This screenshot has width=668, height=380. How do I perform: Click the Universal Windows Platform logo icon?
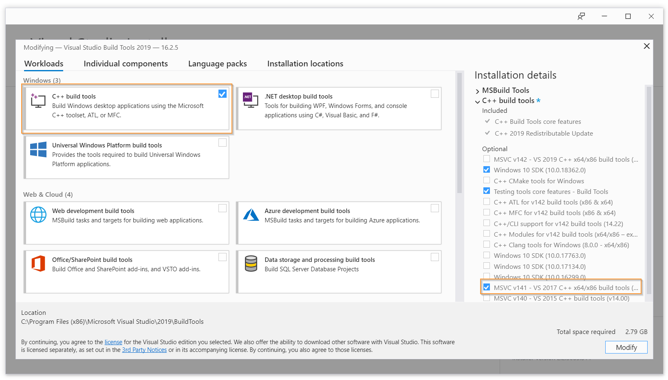tap(38, 149)
